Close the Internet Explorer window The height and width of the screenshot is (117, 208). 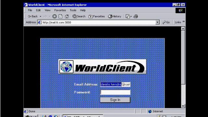(183, 5)
